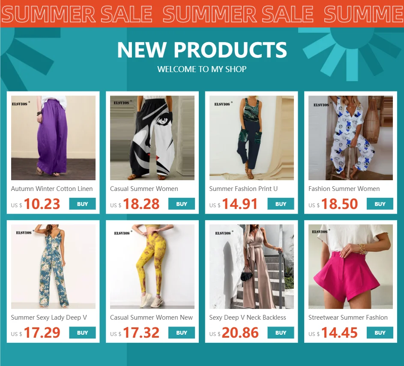The width and height of the screenshot is (404, 366).
Task: Buy the Summer Sexy Lady Deep V jumpsuit
Action: [x=82, y=333]
